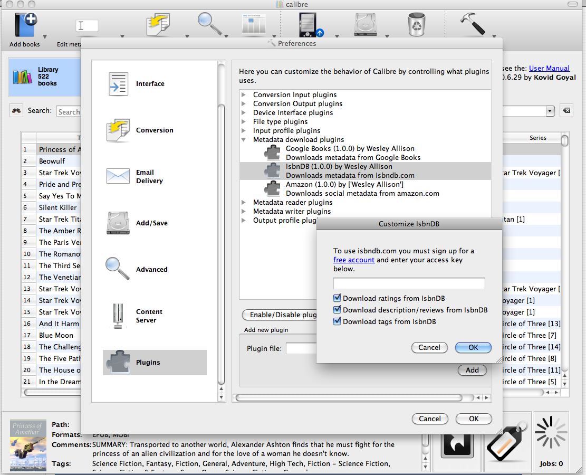Click the Enable/Disable plugin button

click(x=280, y=315)
